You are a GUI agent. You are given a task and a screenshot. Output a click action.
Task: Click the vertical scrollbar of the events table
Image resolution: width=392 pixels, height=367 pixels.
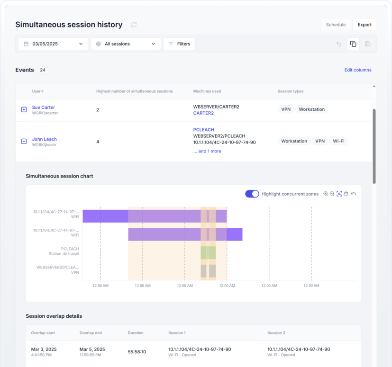coord(374,146)
